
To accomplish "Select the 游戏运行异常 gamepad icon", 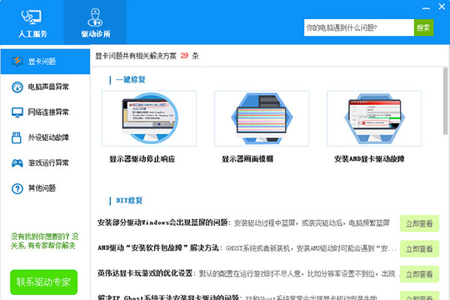I will [x=17, y=163].
